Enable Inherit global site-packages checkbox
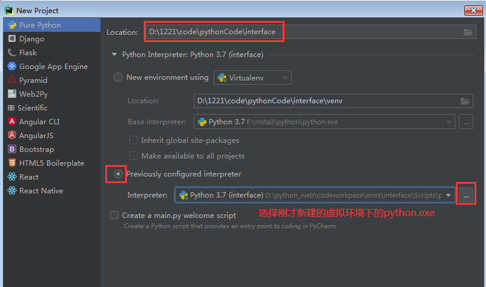486x287 pixels. [134, 140]
